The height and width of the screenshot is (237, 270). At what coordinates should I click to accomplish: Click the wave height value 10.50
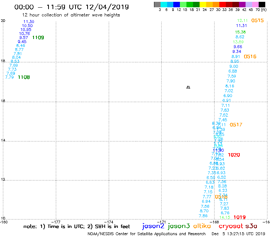click(x=27, y=26)
